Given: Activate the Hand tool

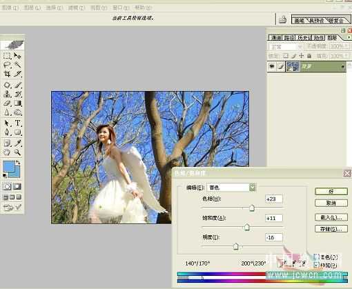Looking at the screenshot, I should 7,152.
